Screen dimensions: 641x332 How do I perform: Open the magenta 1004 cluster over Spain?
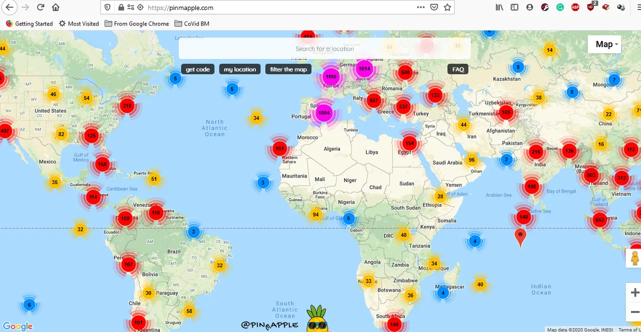[324, 113]
